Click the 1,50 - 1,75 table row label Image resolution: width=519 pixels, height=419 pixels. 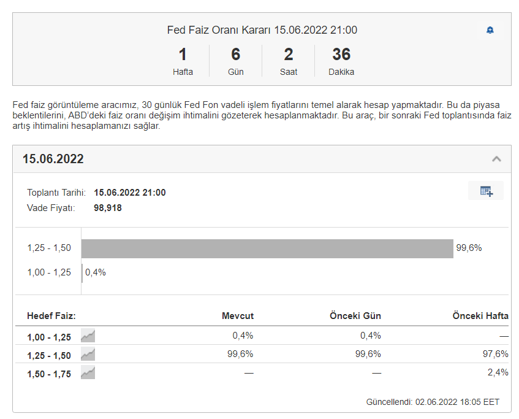click(49, 374)
